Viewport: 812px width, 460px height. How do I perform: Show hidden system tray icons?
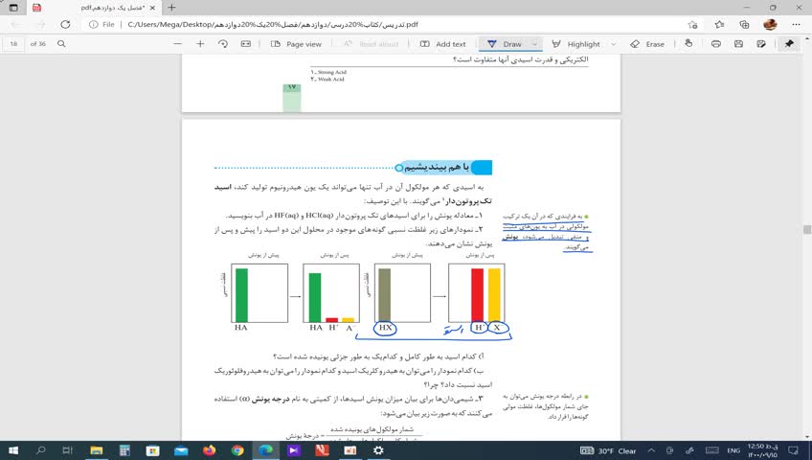click(x=651, y=450)
